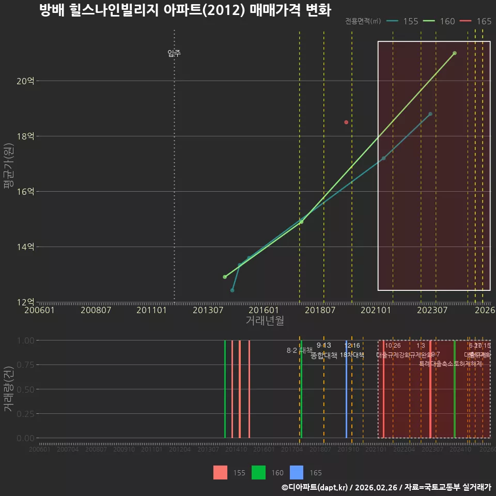The height and width of the screenshot is (496, 496).
Task: Click '202101' on the price chart x-axis
Action: [376, 310]
